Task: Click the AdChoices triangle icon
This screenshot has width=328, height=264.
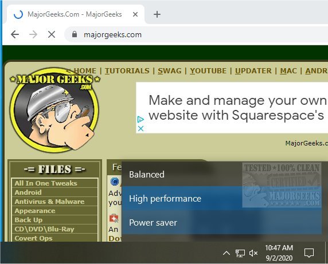Action: click(140, 120)
